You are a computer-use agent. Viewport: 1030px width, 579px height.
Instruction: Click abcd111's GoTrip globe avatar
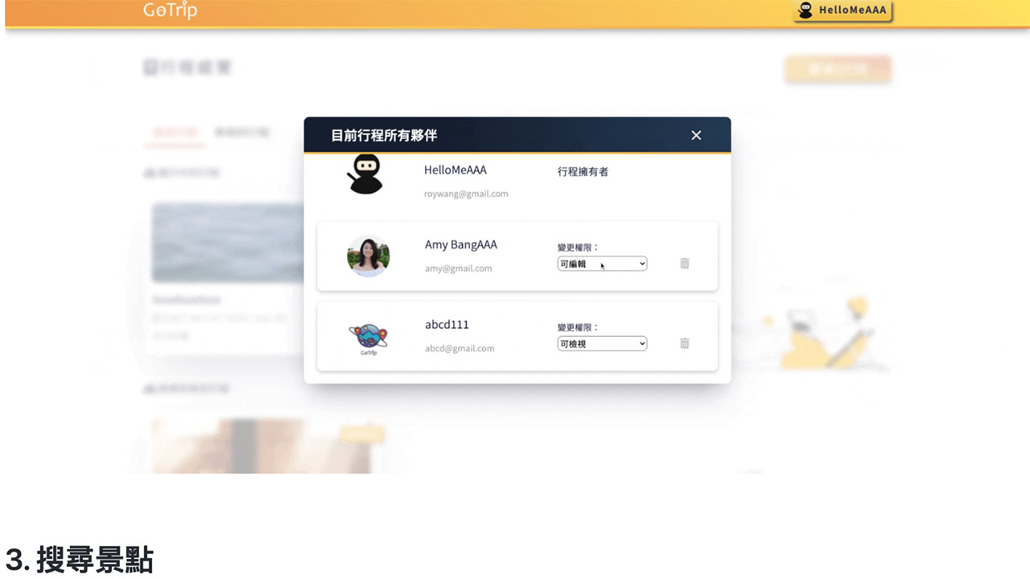click(x=369, y=338)
